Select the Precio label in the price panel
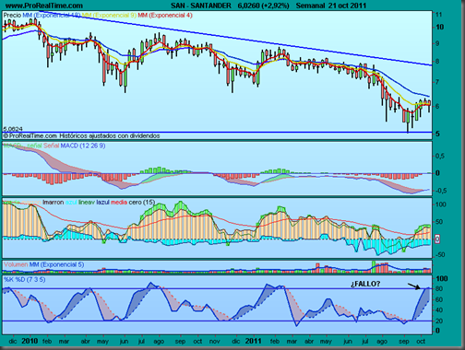This screenshot has width=465, height=350. pos(12,15)
